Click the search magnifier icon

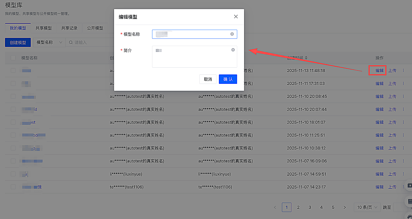(71, 43)
